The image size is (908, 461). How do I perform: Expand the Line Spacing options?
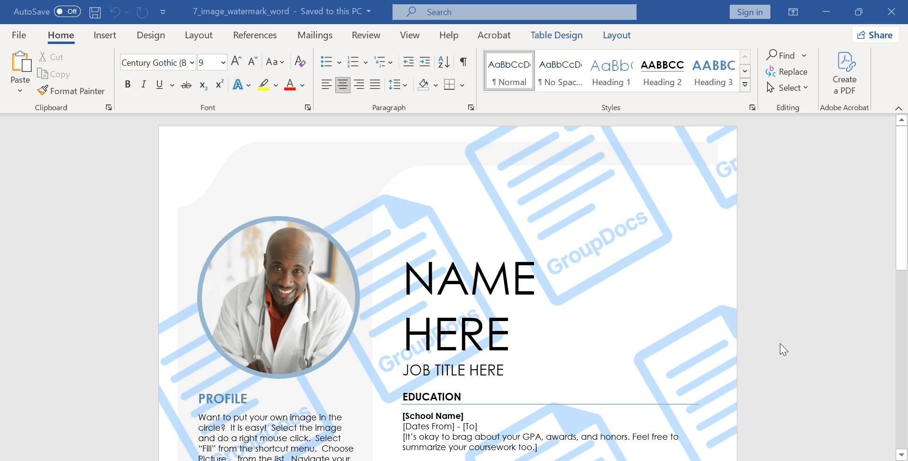click(x=405, y=84)
